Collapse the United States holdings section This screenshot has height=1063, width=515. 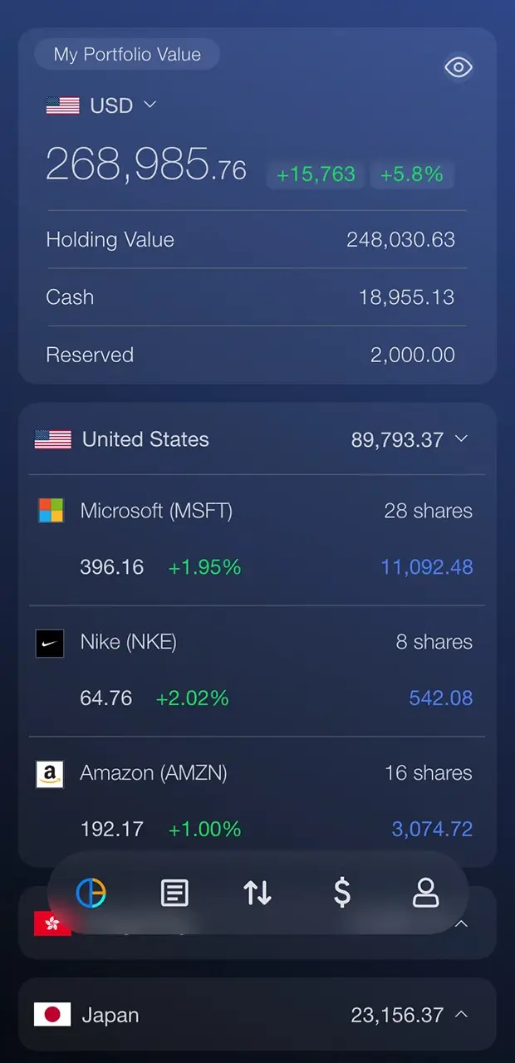coord(463,438)
